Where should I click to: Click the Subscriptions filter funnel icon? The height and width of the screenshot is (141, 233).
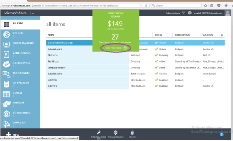pos(183,13)
